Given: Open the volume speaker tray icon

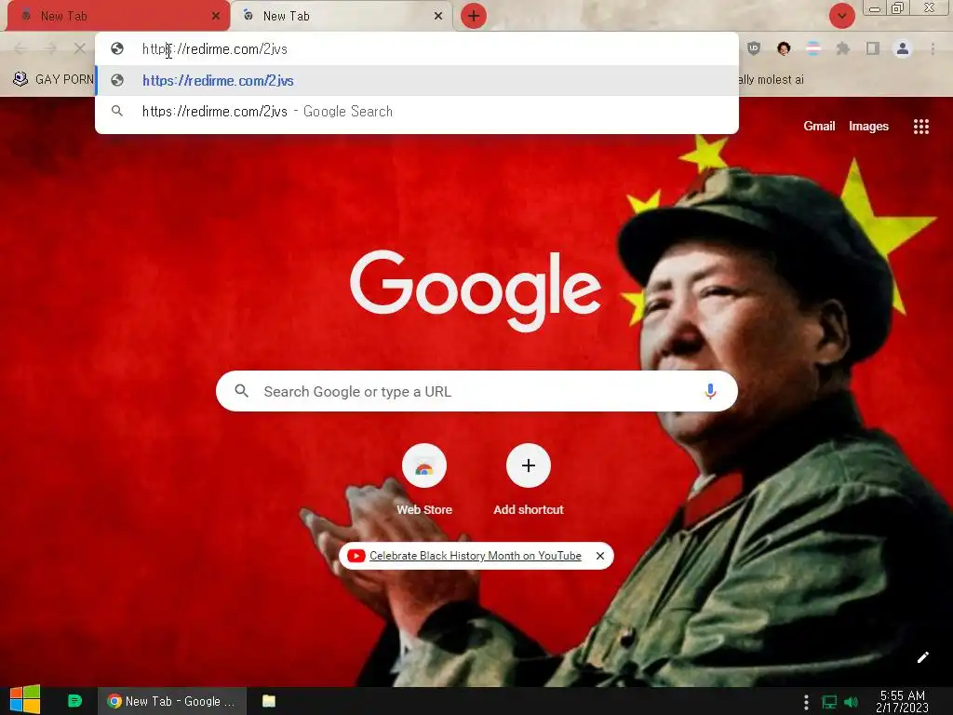Looking at the screenshot, I should [x=851, y=702].
